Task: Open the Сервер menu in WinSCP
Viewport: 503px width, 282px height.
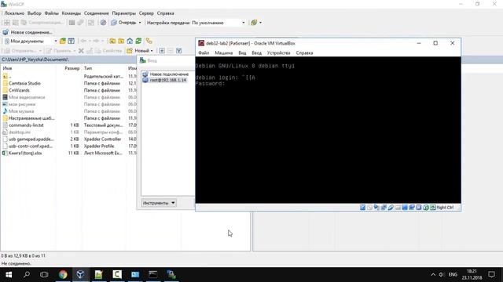Action: point(146,13)
